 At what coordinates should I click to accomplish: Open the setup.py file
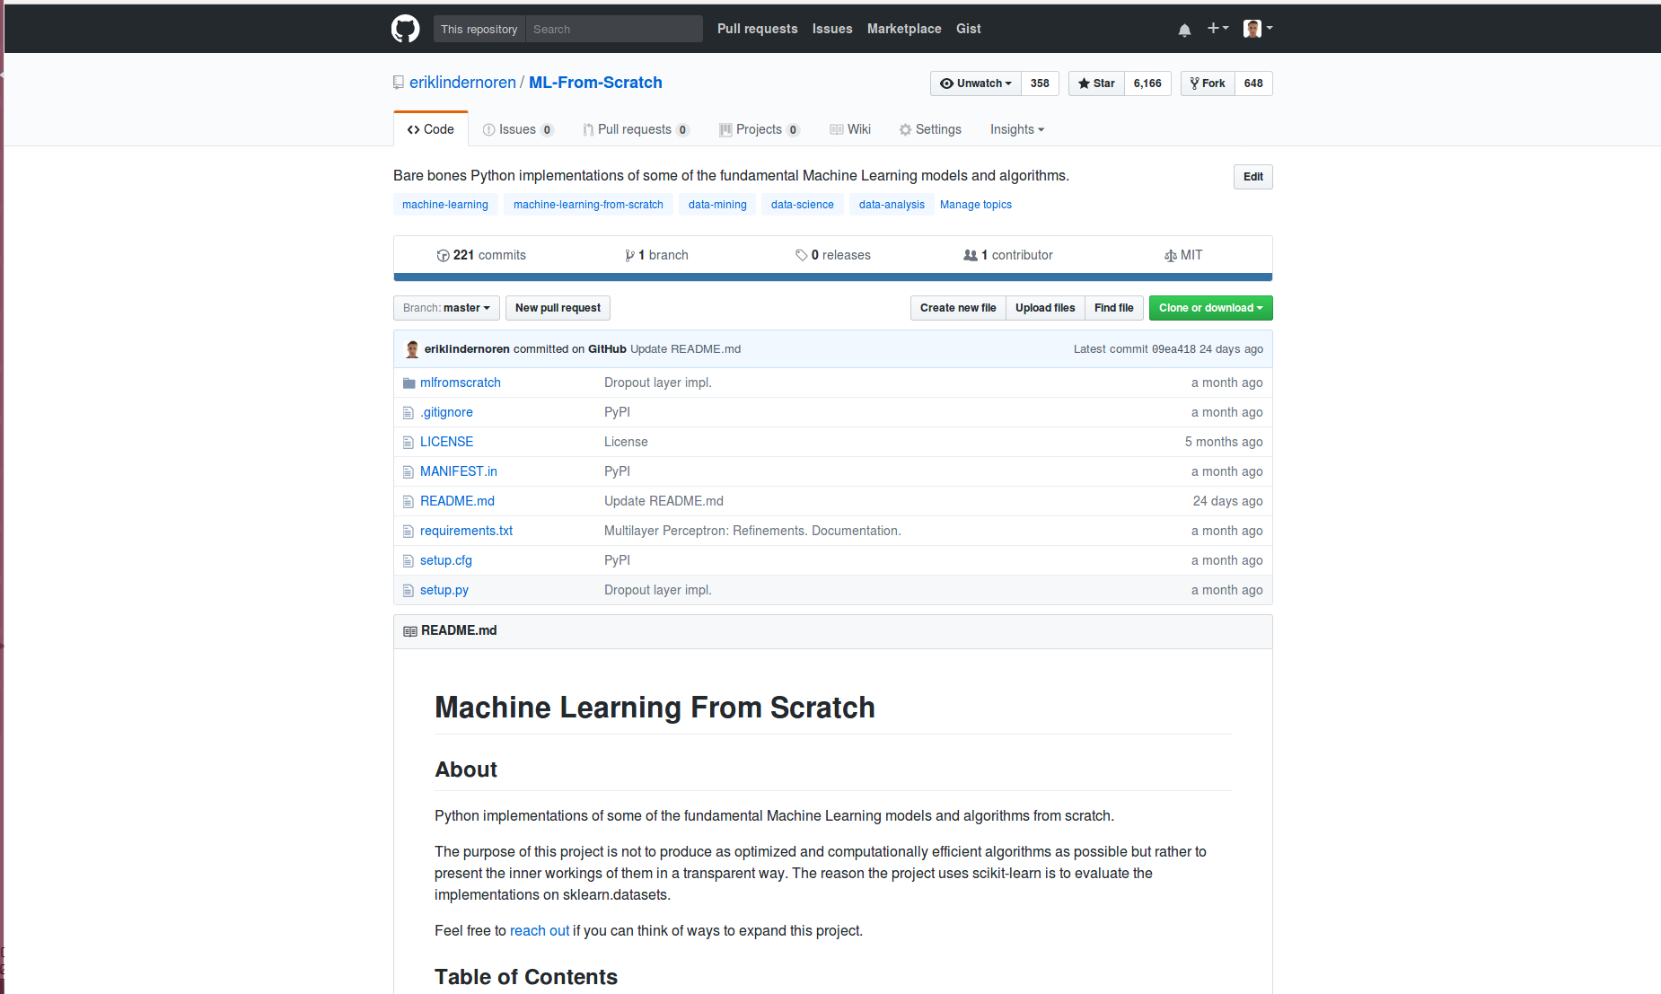[x=444, y=590]
